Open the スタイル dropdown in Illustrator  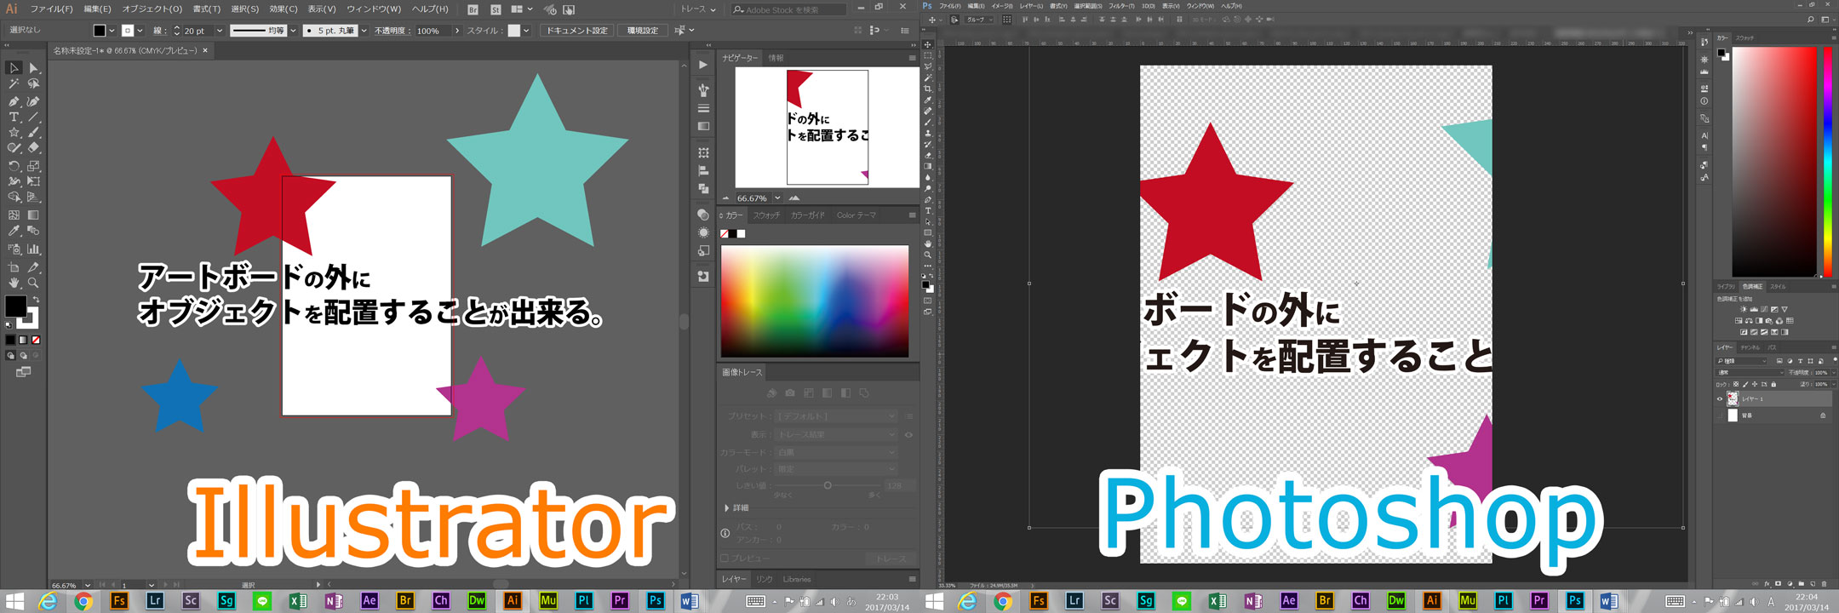click(x=526, y=31)
